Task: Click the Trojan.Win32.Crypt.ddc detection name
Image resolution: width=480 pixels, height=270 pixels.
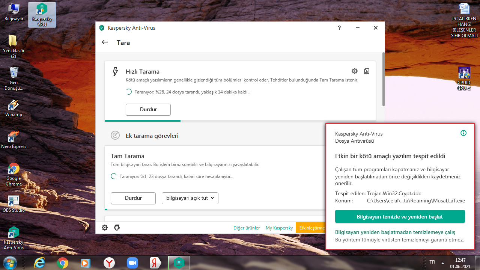Action: pos(394,193)
